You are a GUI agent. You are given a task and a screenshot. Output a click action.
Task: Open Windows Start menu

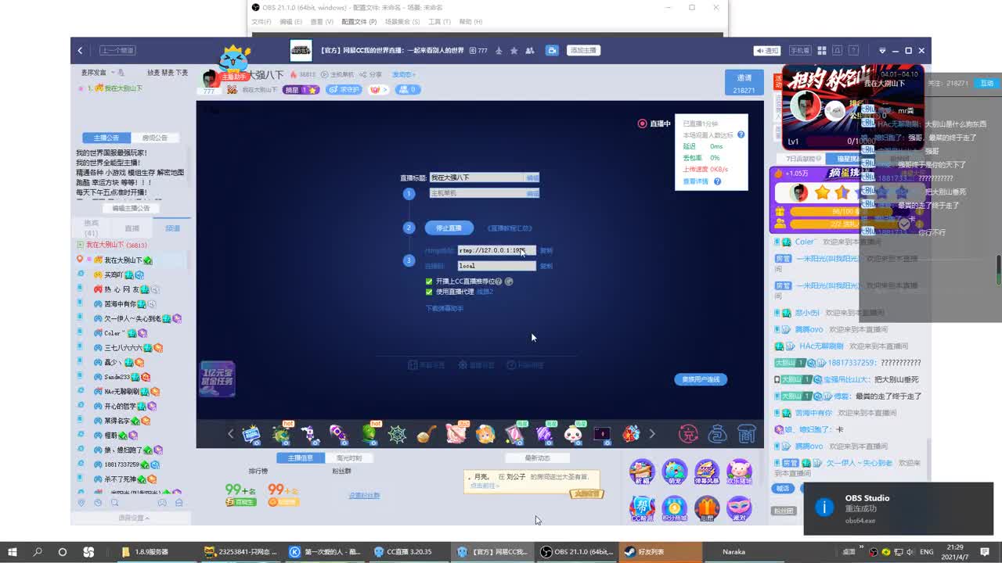(12, 552)
